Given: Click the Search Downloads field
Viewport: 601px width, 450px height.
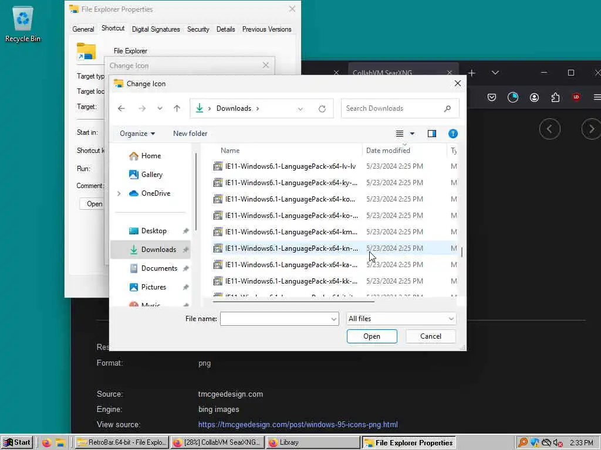Looking at the screenshot, I should [400, 108].
